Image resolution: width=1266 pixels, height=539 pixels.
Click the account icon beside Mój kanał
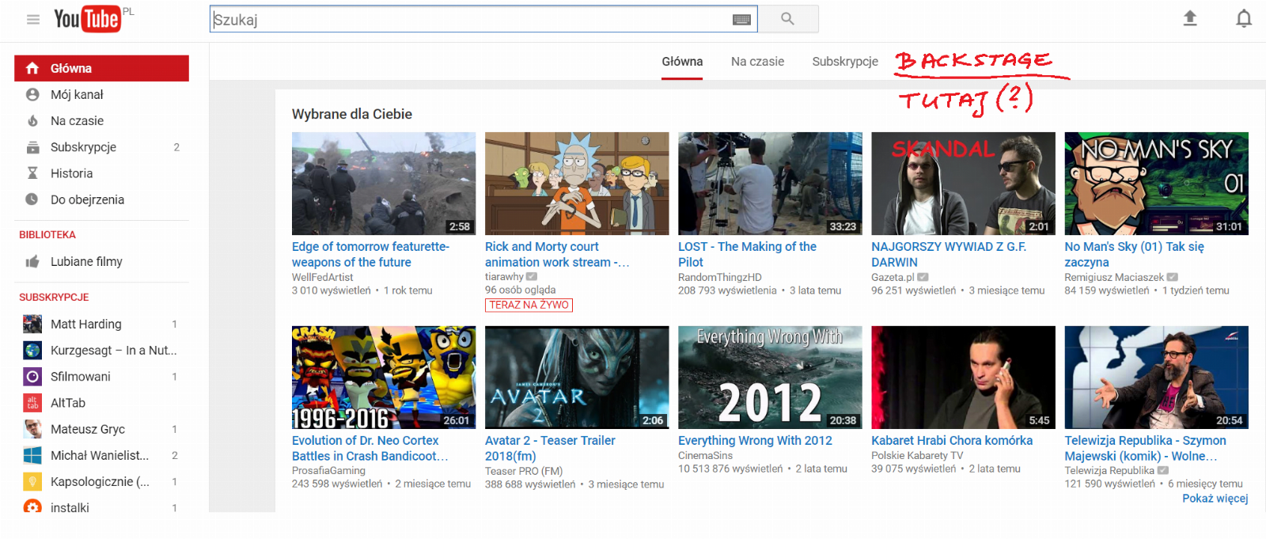[x=32, y=94]
